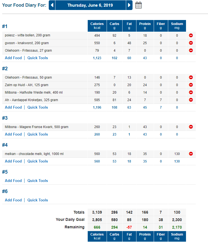This screenshot has width=208, height=250.
Task: Open Milbona Magere Franse Kwark food entry
Action: click(x=36, y=127)
